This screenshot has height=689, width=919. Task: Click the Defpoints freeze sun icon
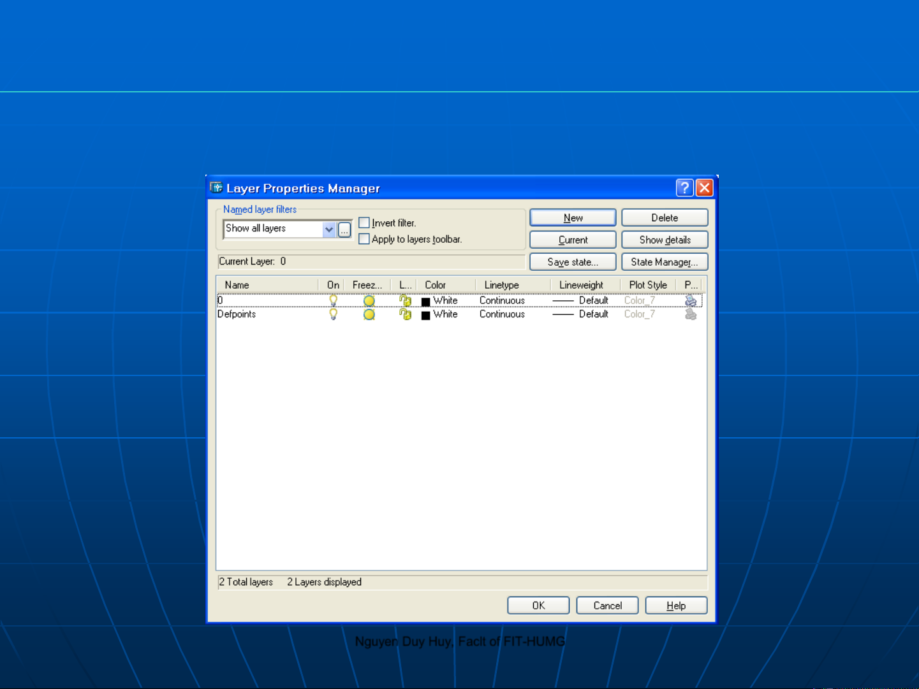coord(369,314)
